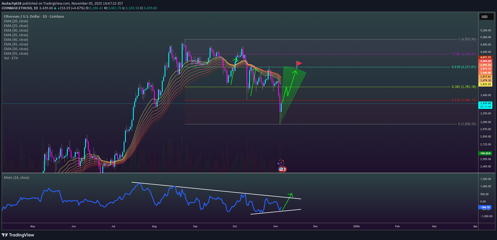Click the small green arrow near the October peak
497x240 pixels.
coord(236,59)
